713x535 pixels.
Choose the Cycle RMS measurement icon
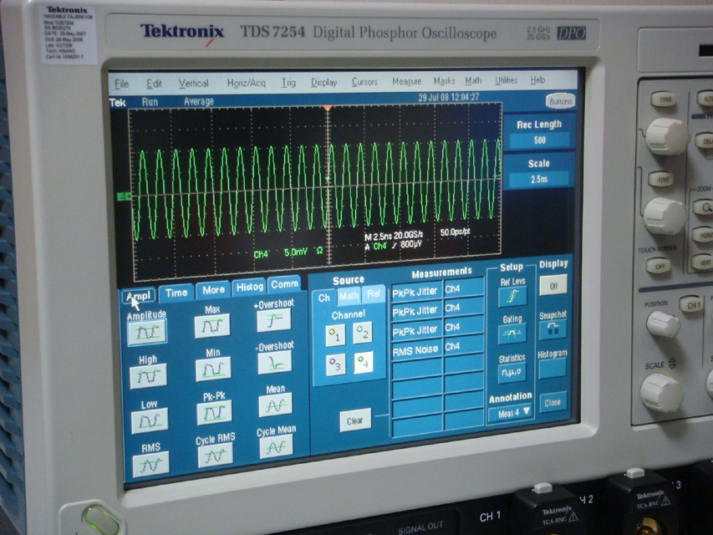tap(216, 456)
